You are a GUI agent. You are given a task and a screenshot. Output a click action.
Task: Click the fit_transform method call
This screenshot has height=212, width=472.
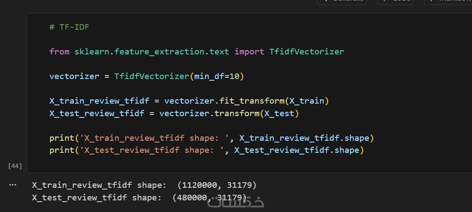(x=252, y=101)
